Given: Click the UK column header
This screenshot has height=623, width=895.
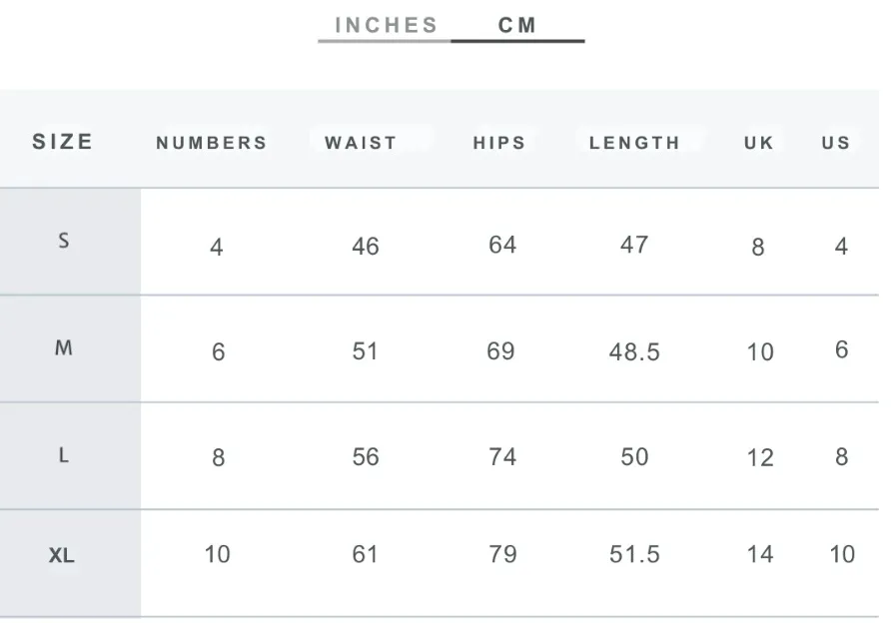Looking at the screenshot, I should (758, 143).
